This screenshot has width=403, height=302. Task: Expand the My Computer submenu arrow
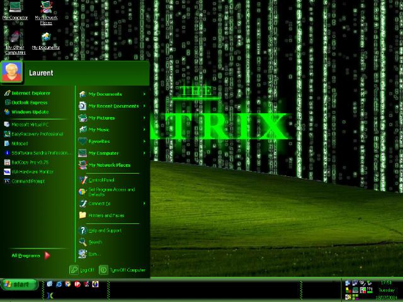point(144,153)
